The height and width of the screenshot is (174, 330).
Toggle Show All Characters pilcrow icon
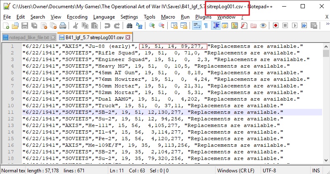[206, 26]
